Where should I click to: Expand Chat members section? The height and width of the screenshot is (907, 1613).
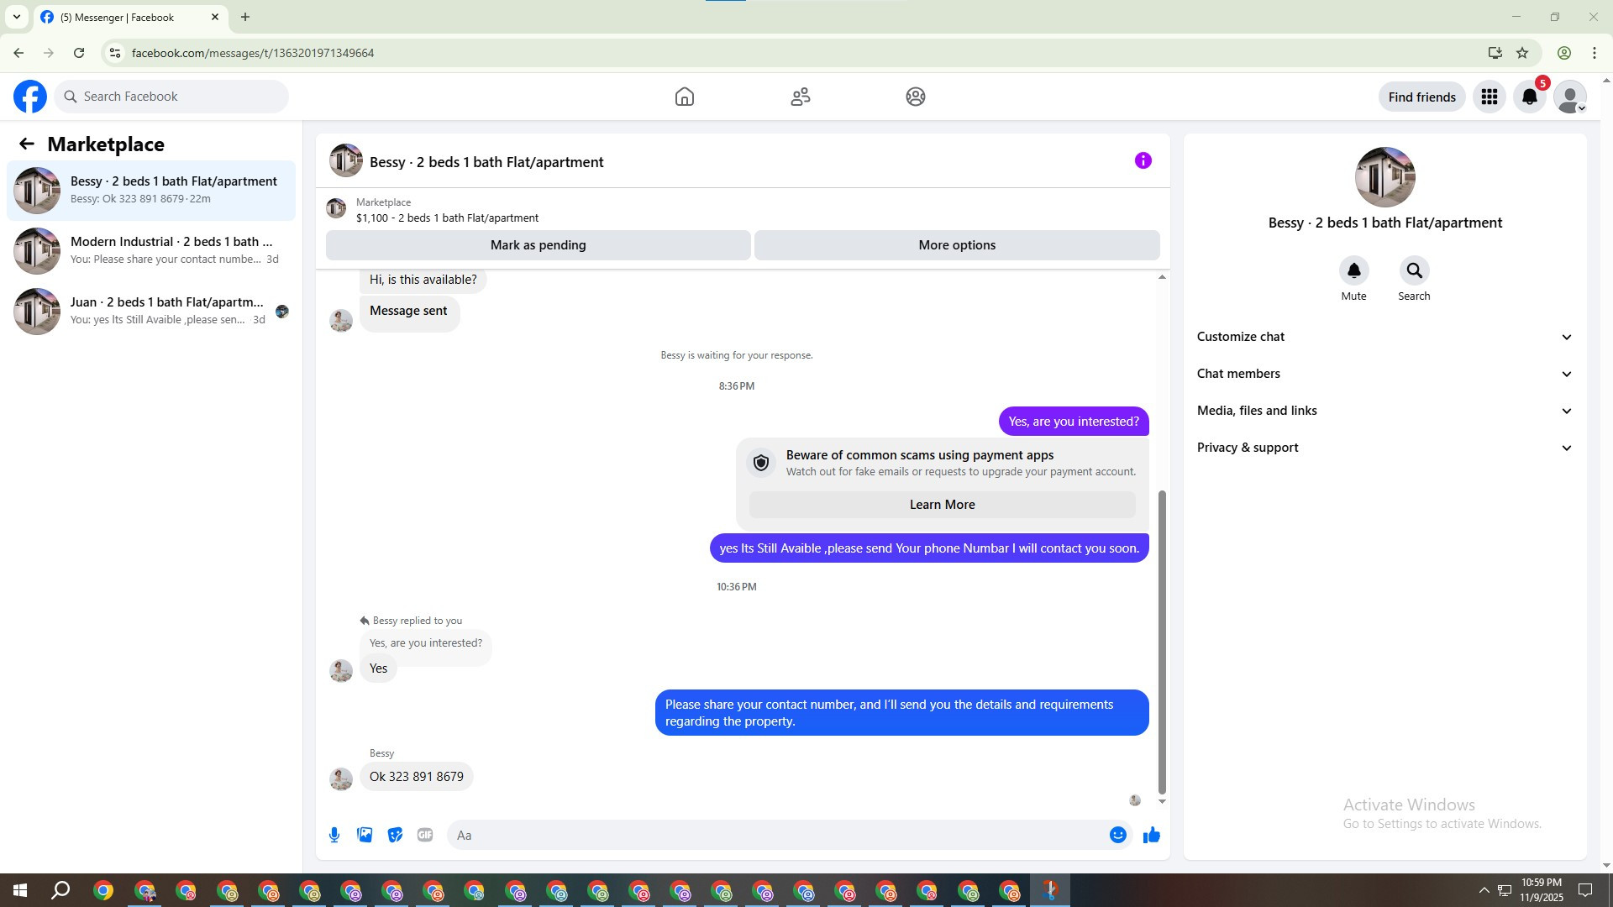[x=1385, y=374]
